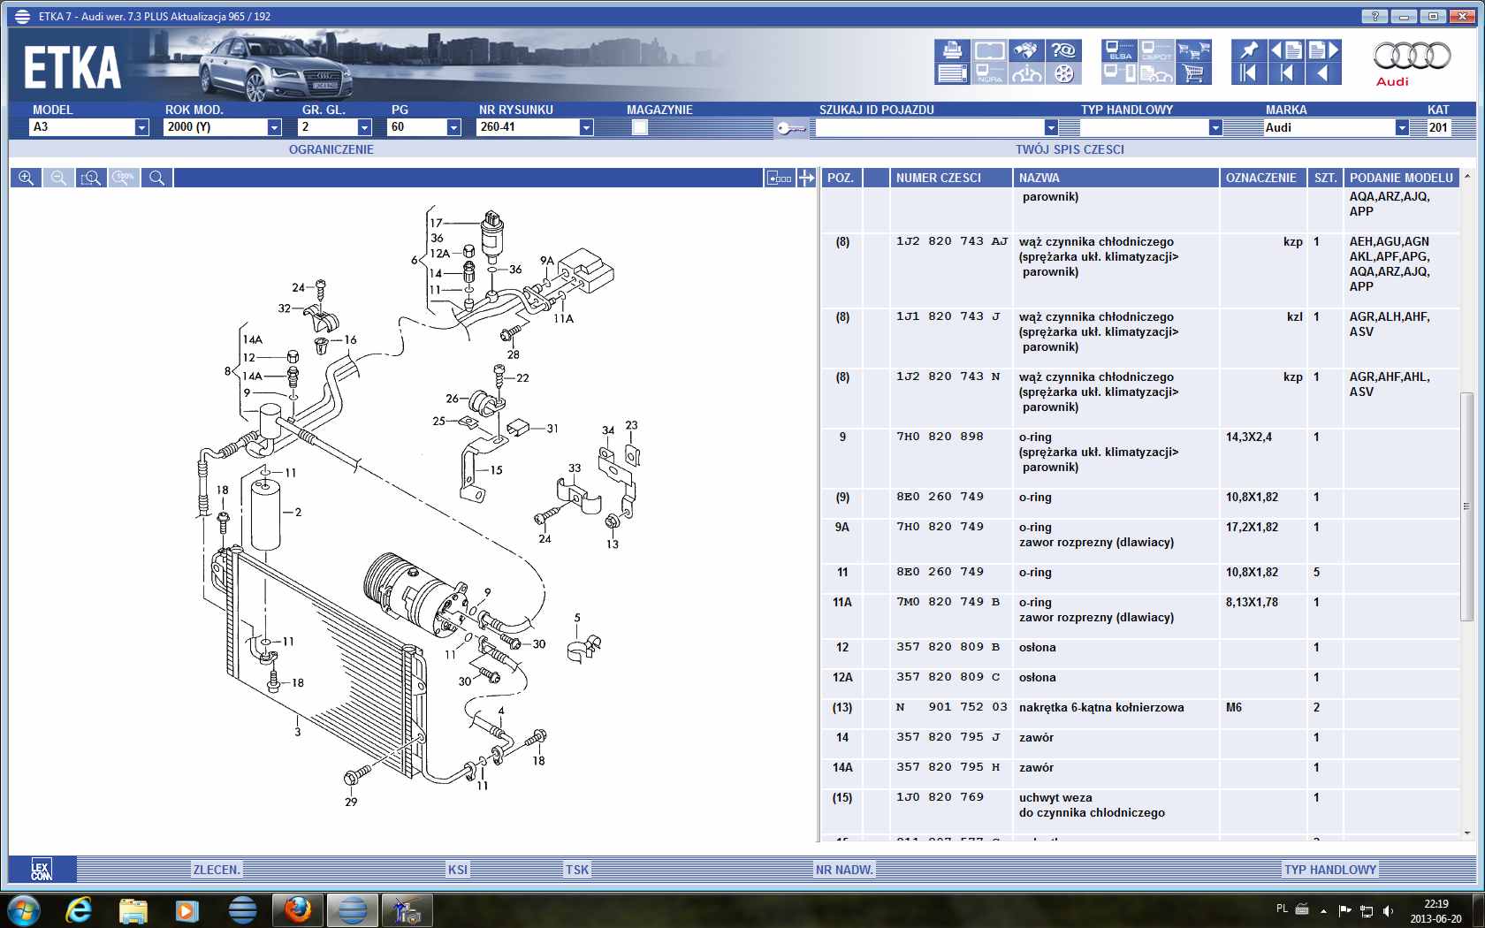Go to next illustration page icon
Image resolution: width=1485 pixels, height=928 pixels.
1323,50
